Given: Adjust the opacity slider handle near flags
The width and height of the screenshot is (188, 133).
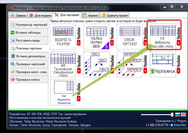Looking at the screenshot, I should pos(172,115).
